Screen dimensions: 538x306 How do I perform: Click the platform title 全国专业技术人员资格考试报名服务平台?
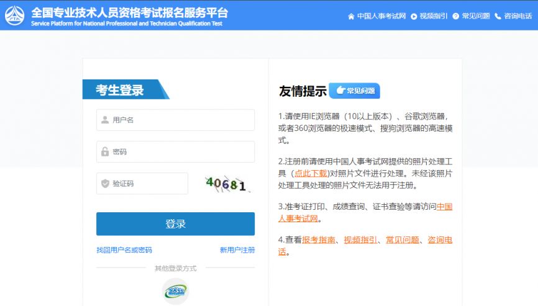tap(130, 12)
